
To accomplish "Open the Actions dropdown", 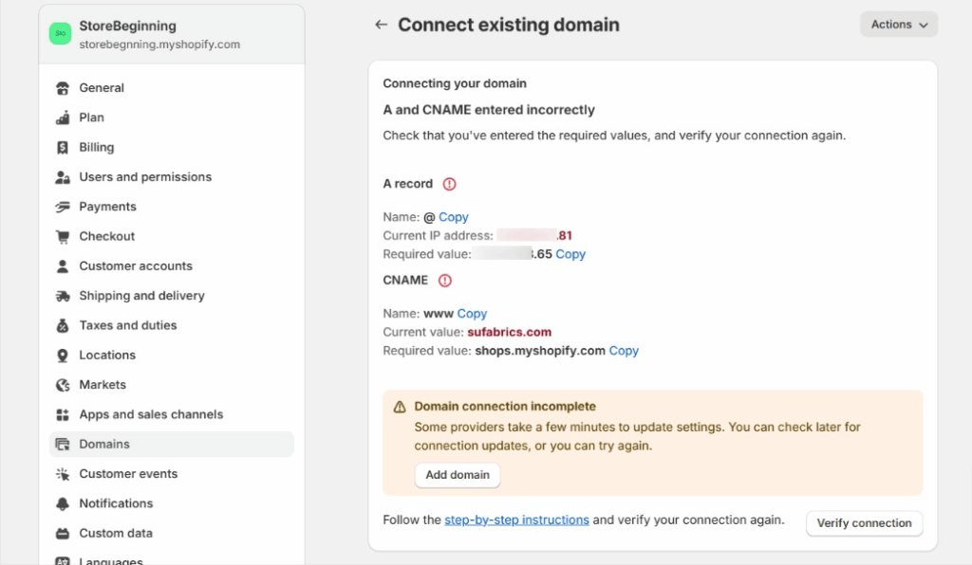I will [x=898, y=25].
